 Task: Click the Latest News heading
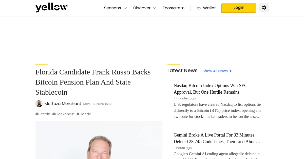coord(182,71)
